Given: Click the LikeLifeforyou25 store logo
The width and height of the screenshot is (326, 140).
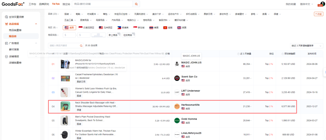Looking at the screenshot, I should pyautogui.click(x=177, y=135).
